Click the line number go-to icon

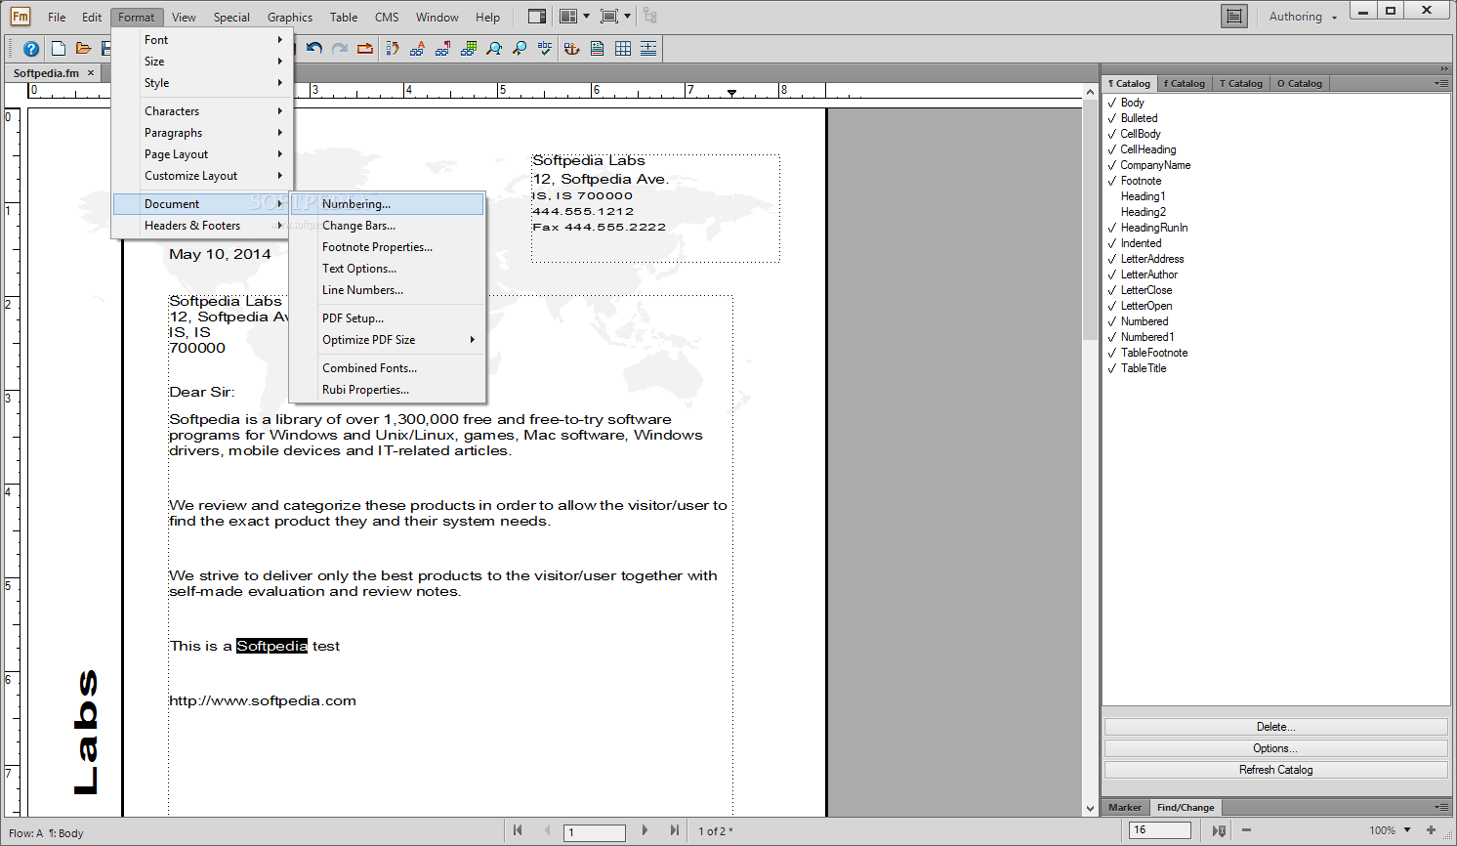[x=1219, y=830]
